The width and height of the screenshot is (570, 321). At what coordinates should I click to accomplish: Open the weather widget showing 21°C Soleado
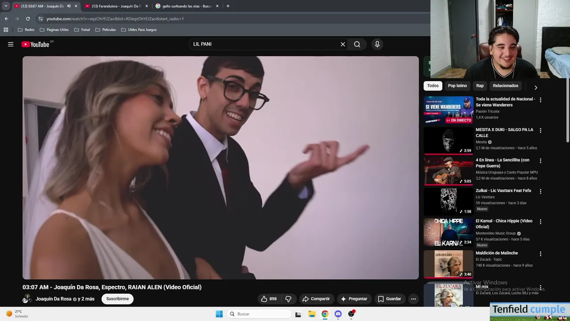18,314
